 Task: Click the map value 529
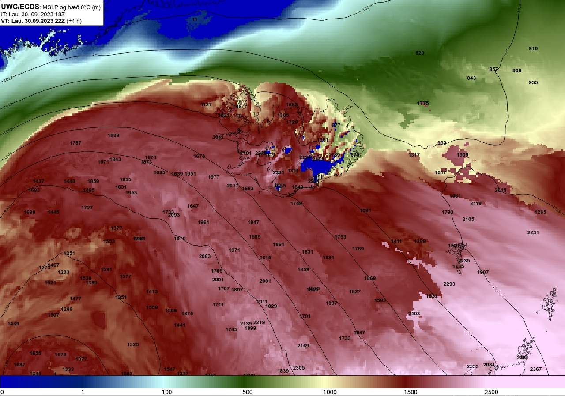(420, 53)
